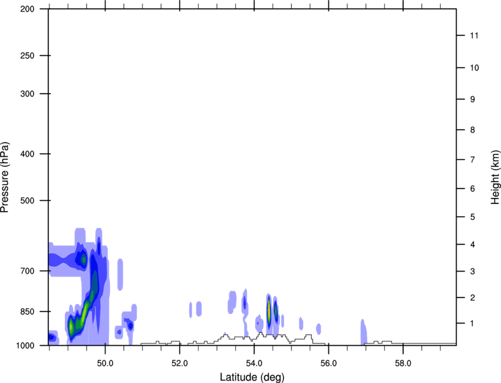Click the 'Pressure (hPa)' axis title
The height and width of the screenshot is (383, 501).
point(5,177)
